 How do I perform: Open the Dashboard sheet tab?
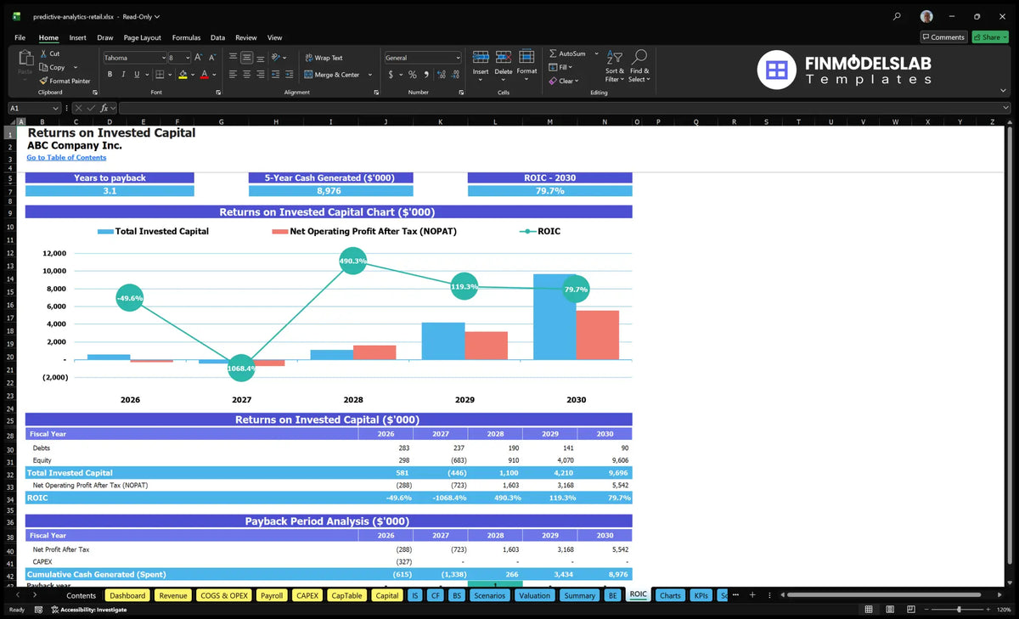[x=127, y=595]
